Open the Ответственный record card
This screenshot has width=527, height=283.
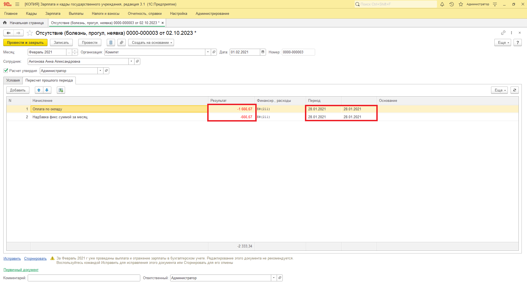(280, 278)
